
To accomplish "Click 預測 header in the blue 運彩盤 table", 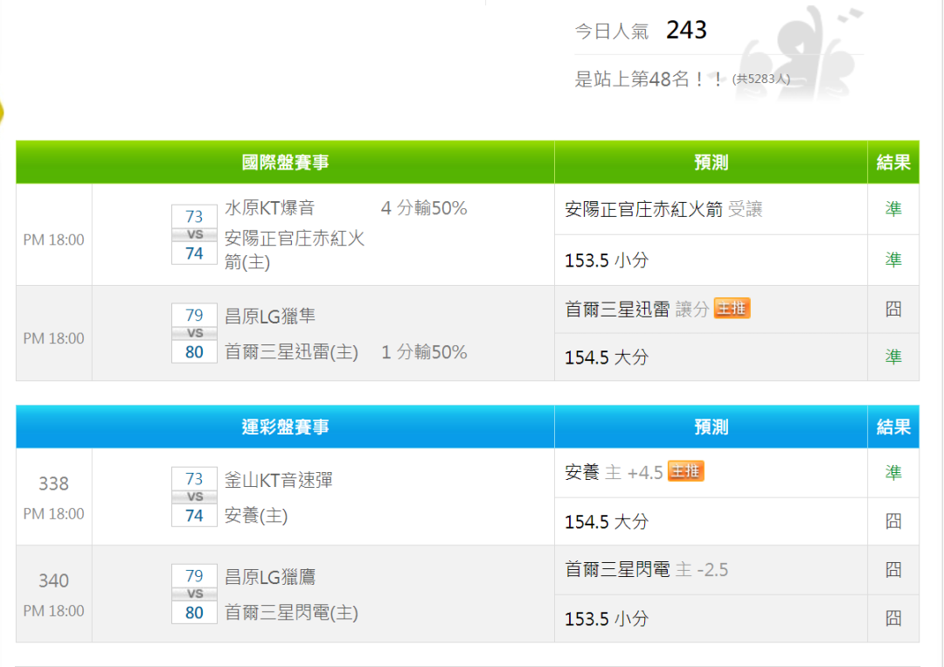I will 711,427.
